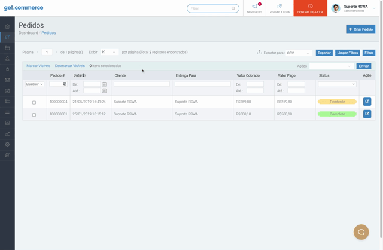The image size is (383, 250).
Task: Open the storefront cart icon at sidebar bottom
Action: click(x=7, y=155)
